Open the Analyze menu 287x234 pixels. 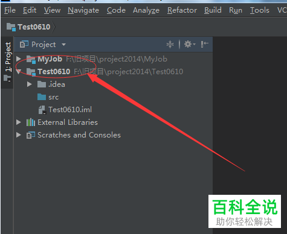click(146, 10)
